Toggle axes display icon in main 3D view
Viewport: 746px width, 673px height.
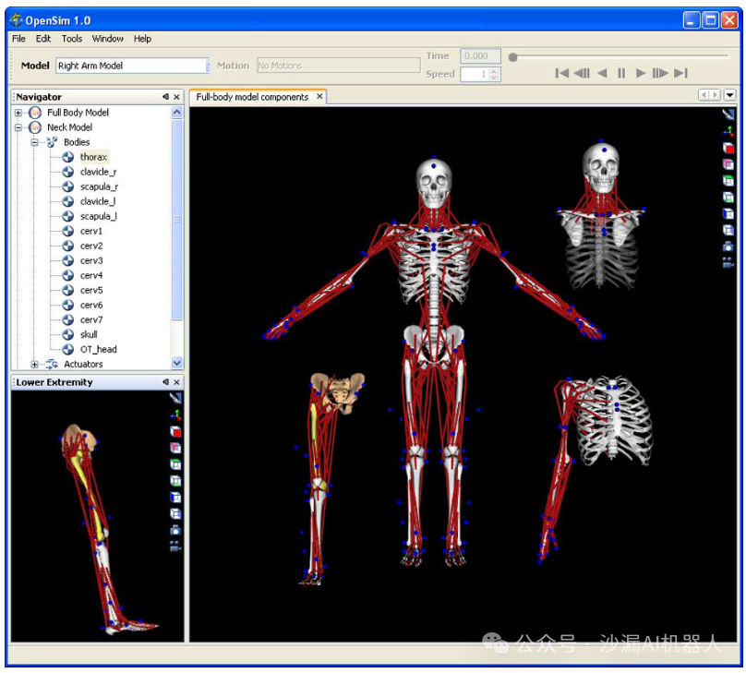point(728,131)
